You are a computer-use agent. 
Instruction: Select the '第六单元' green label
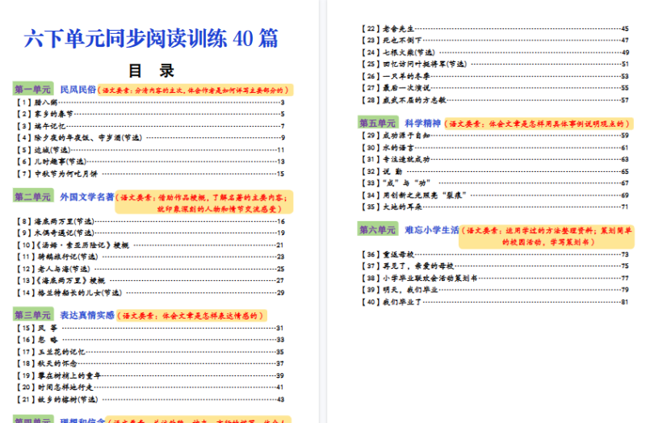377,229
